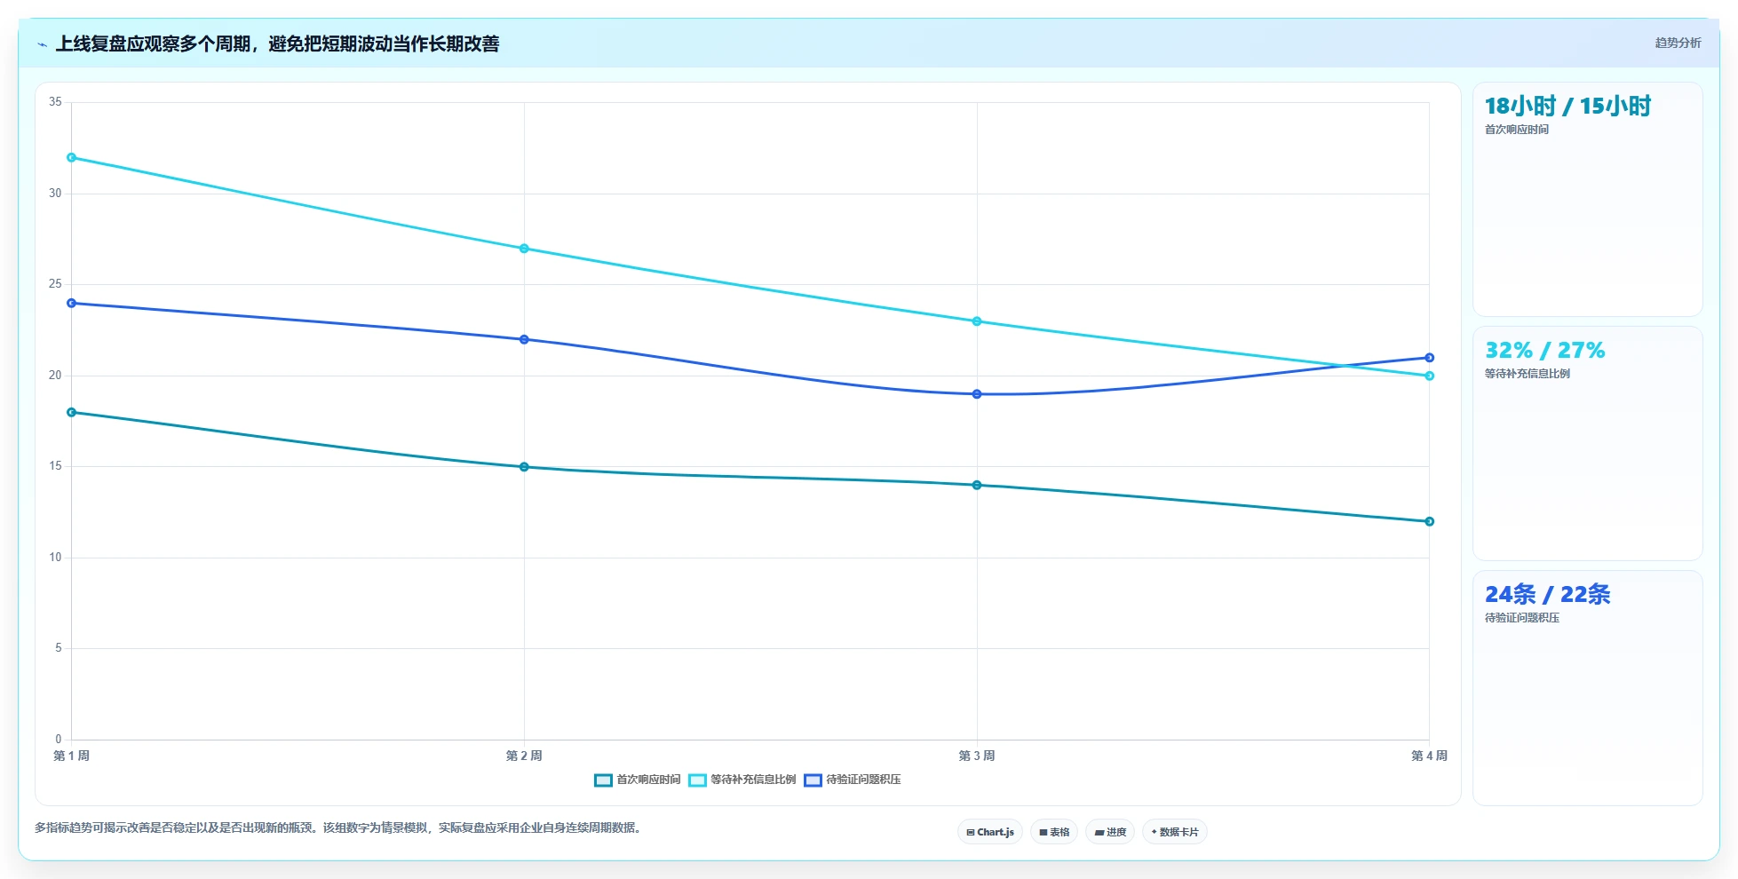Viewport: 1738px width, 879px height.
Task: Click the 趋势分析 label in header
Action: coord(1678,43)
